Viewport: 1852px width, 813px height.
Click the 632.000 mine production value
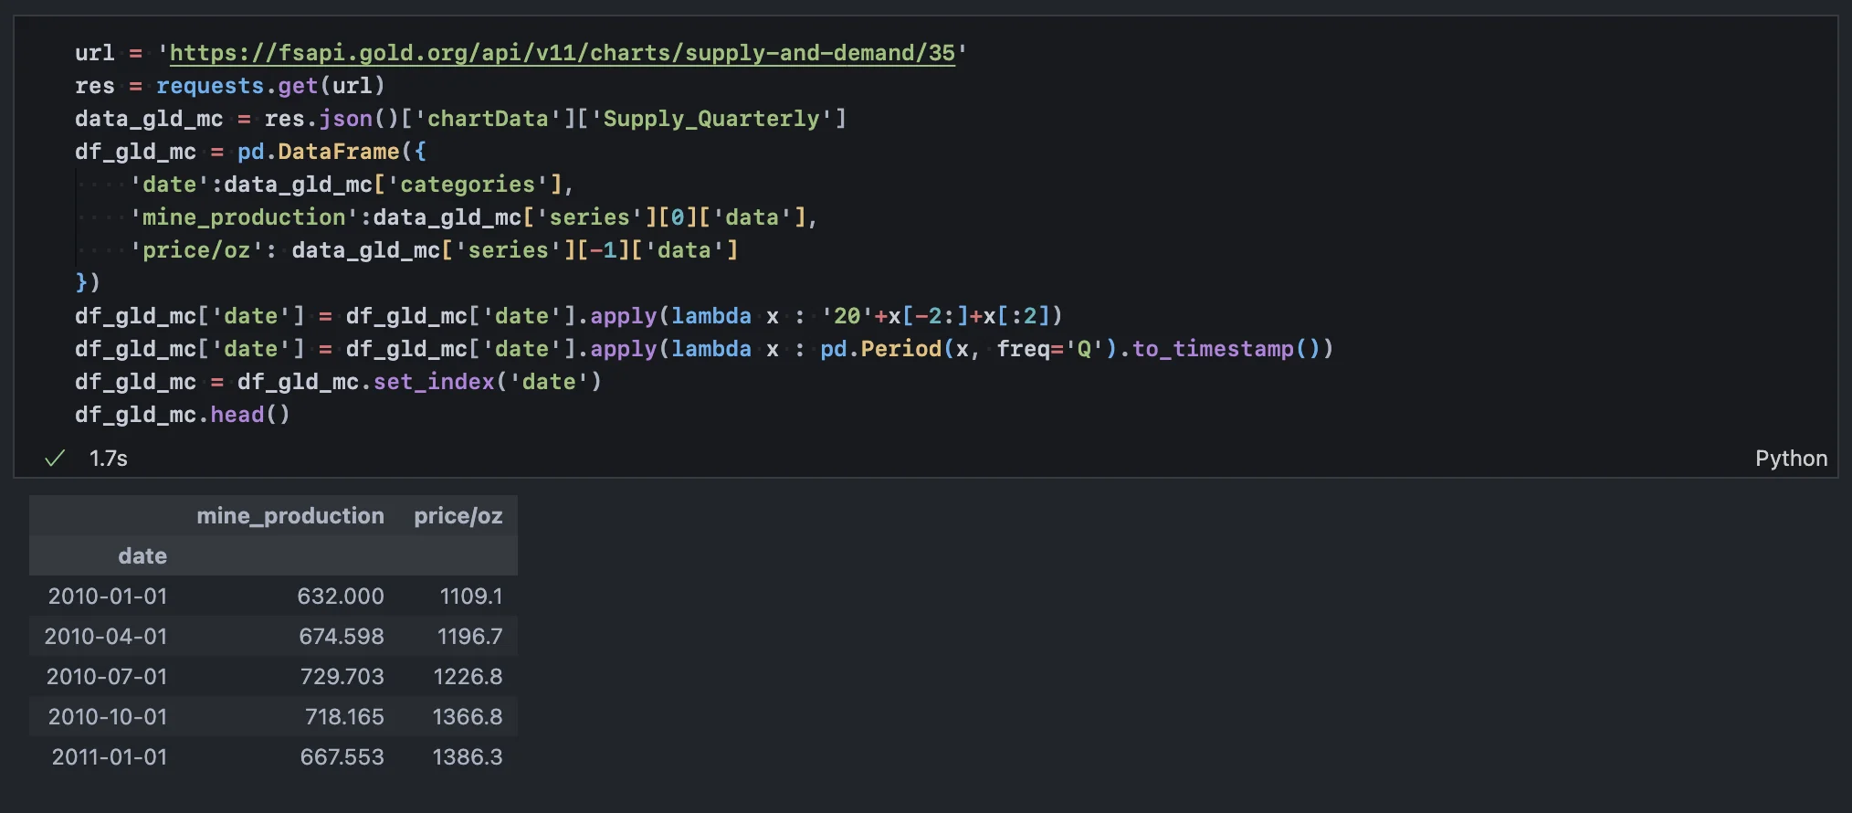(x=340, y=597)
